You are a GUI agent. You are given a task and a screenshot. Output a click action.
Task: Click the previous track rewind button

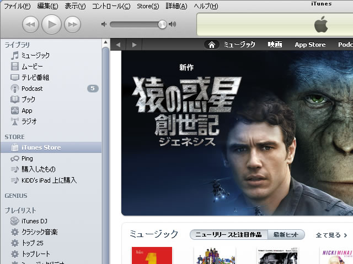(31, 24)
